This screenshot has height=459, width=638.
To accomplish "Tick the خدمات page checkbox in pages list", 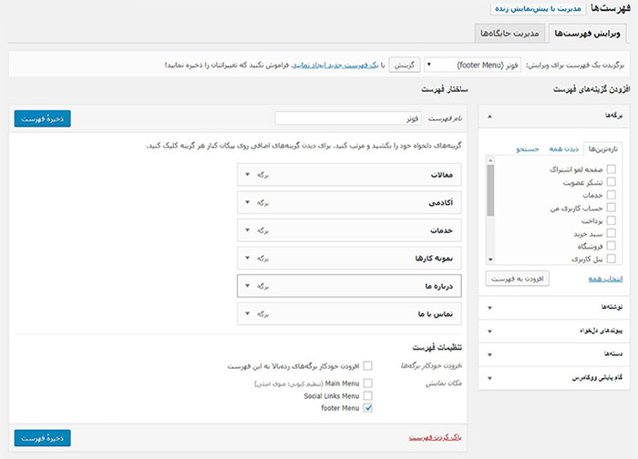I will coord(611,195).
